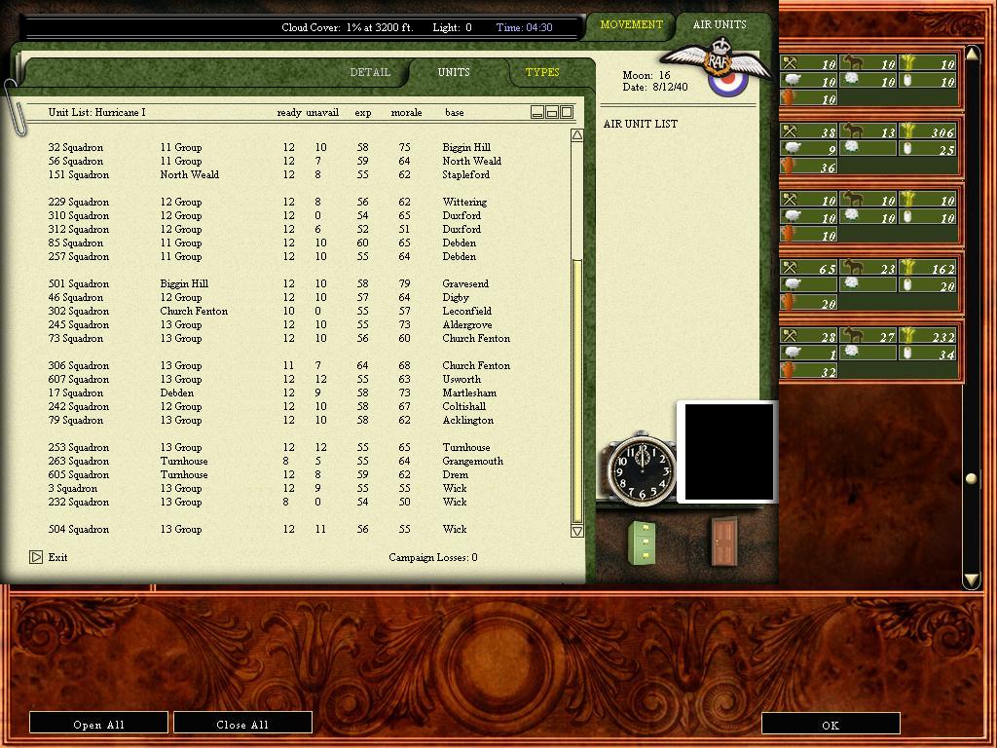Set unit list to full panel size

[x=567, y=113]
